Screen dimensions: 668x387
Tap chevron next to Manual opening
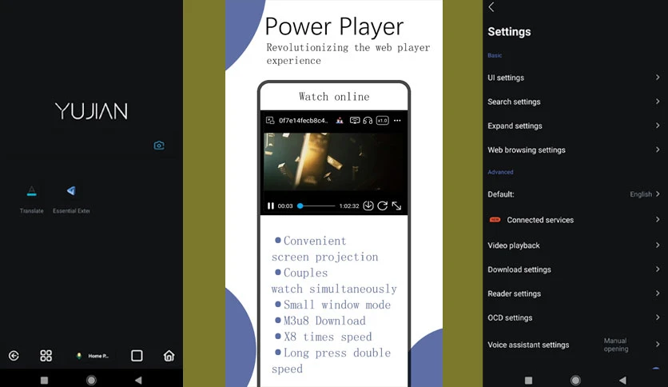[x=658, y=344]
